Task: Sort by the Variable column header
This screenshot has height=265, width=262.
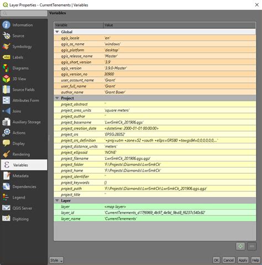Action: click(78, 25)
